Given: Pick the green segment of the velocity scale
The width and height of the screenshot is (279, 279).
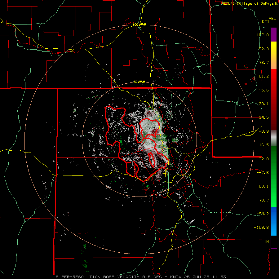Looking at the screenshot, I should [x=274, y=176].
